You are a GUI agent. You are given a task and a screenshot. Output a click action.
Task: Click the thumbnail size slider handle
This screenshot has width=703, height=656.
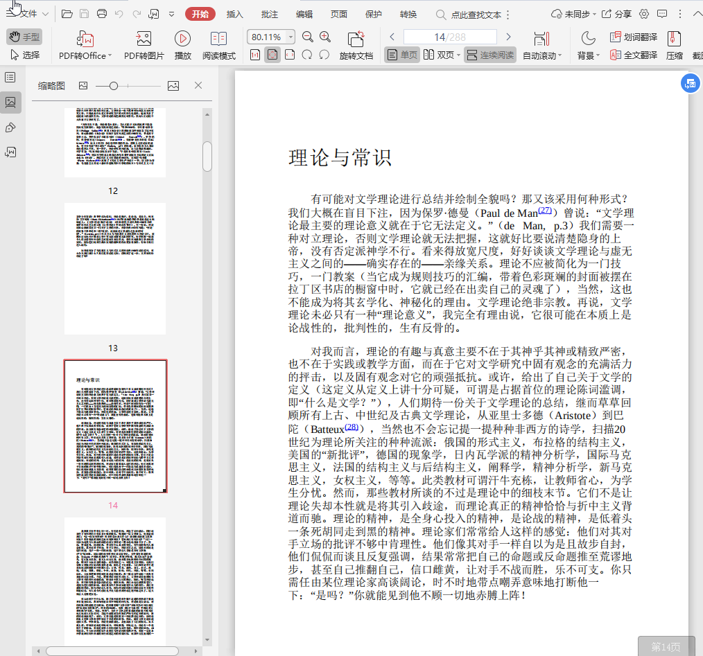tap(113, 85)
